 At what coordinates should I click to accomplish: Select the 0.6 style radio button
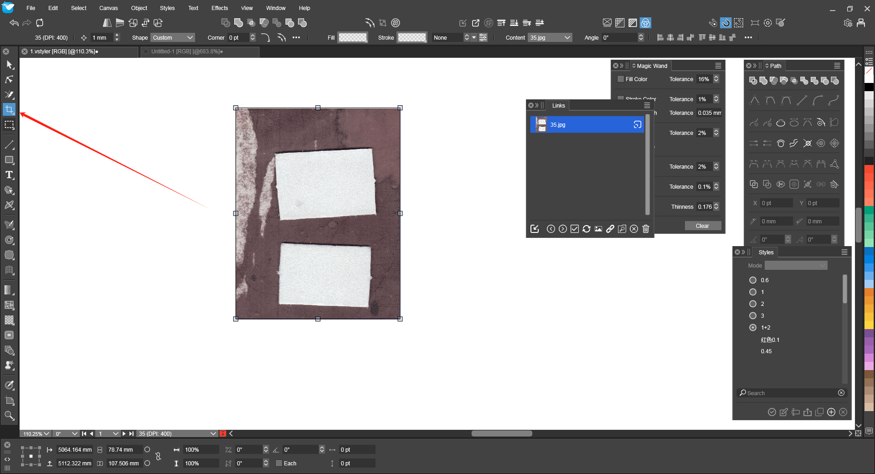point(753,280)
